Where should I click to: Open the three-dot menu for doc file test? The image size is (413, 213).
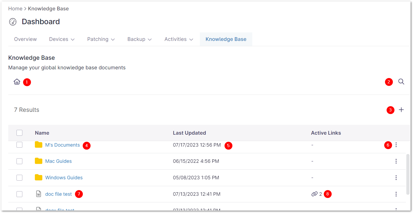[396, 194]
